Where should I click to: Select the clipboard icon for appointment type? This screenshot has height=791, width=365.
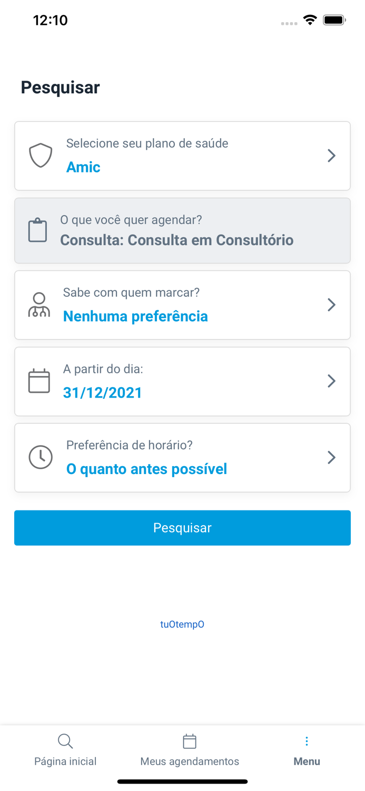pos(37,230)
